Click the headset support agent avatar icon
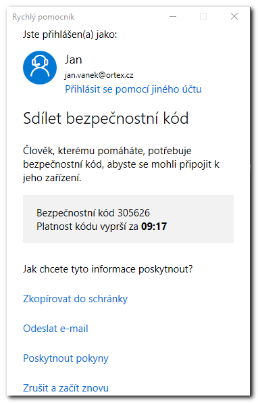This screenshot has height=403, width=258. point(40,68)
